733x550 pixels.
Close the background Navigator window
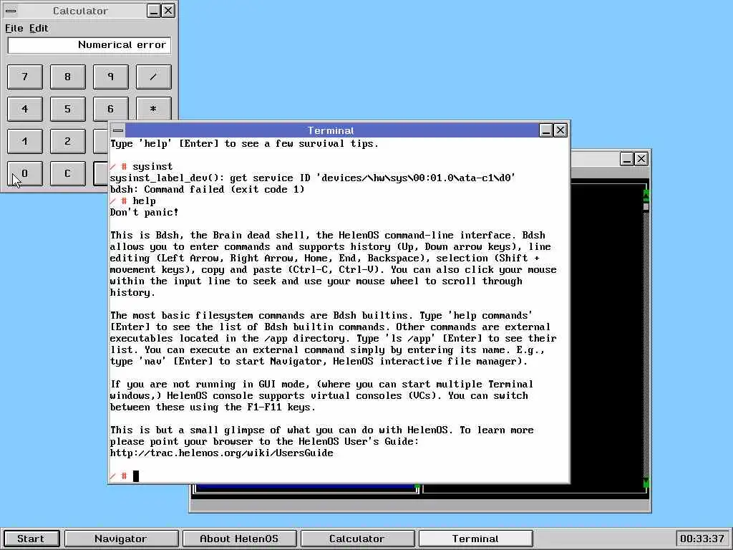[641, 159]
